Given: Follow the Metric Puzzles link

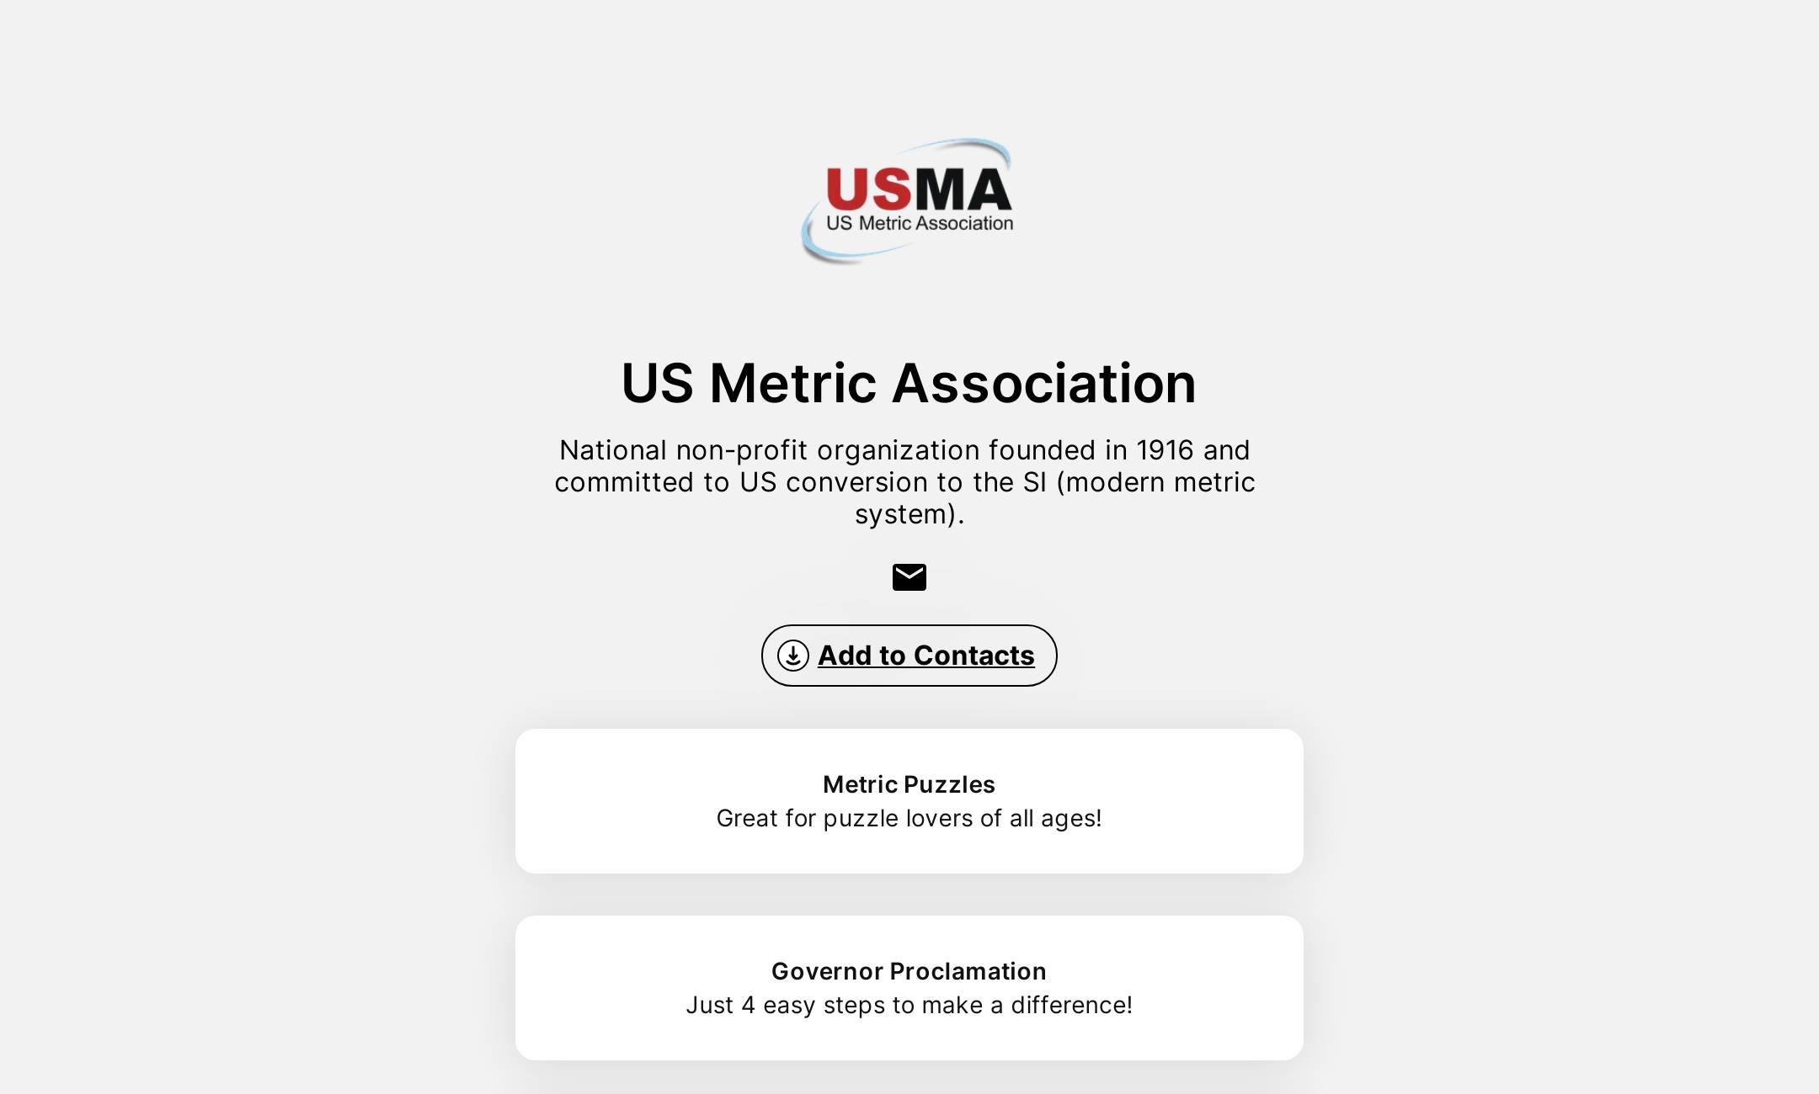Looking at the screenshot, I should click(908, 799).
